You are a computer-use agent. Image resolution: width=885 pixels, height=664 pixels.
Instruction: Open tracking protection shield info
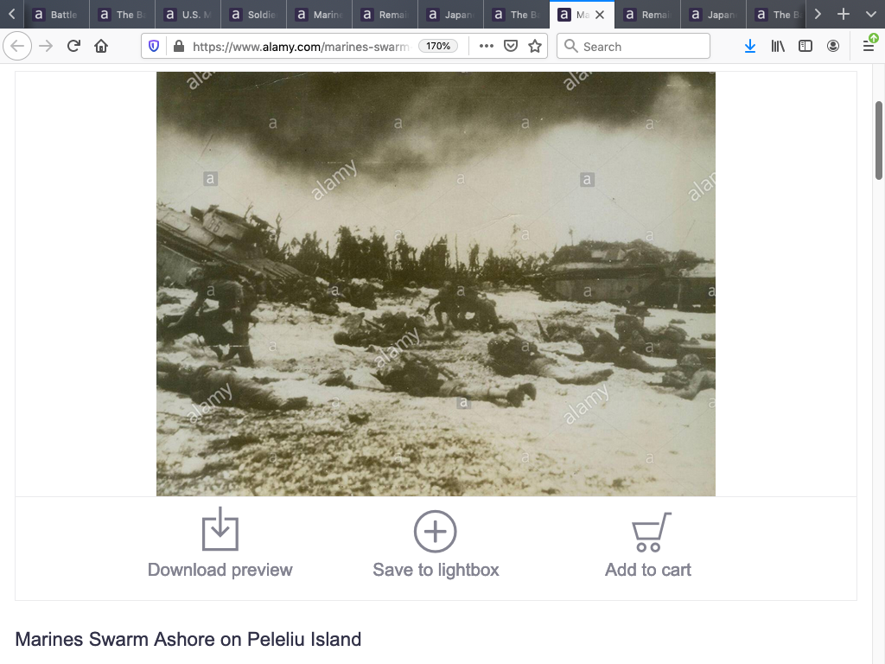click(154, 47)
